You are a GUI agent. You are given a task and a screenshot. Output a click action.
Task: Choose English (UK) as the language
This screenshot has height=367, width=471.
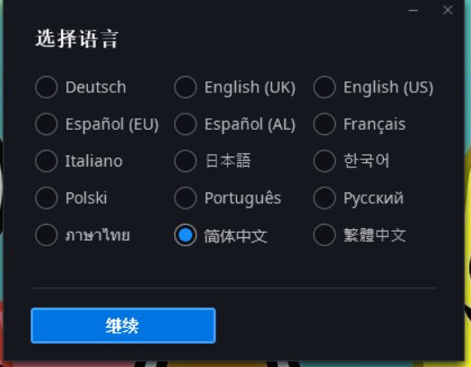coord(186,87)
